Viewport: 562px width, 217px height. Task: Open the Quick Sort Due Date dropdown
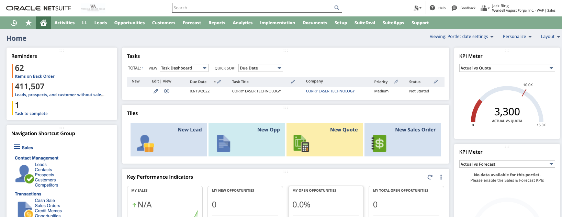pos(261,68)
